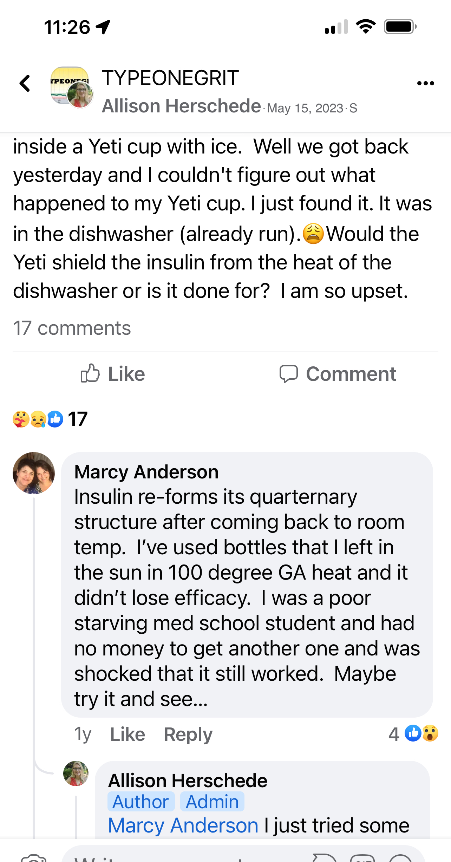Image resolution: width=451 pixels, height=862 pixels.
Task: View the post's 17 reaction emojis
Action: [x=49, y=419]
